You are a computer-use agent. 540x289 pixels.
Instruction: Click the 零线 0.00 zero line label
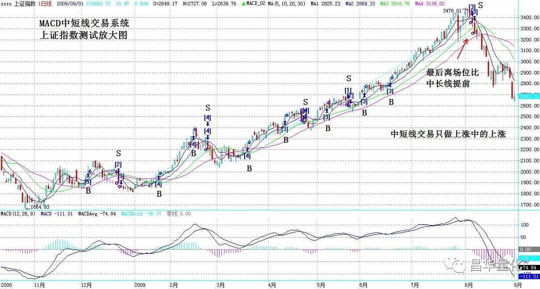179,214
